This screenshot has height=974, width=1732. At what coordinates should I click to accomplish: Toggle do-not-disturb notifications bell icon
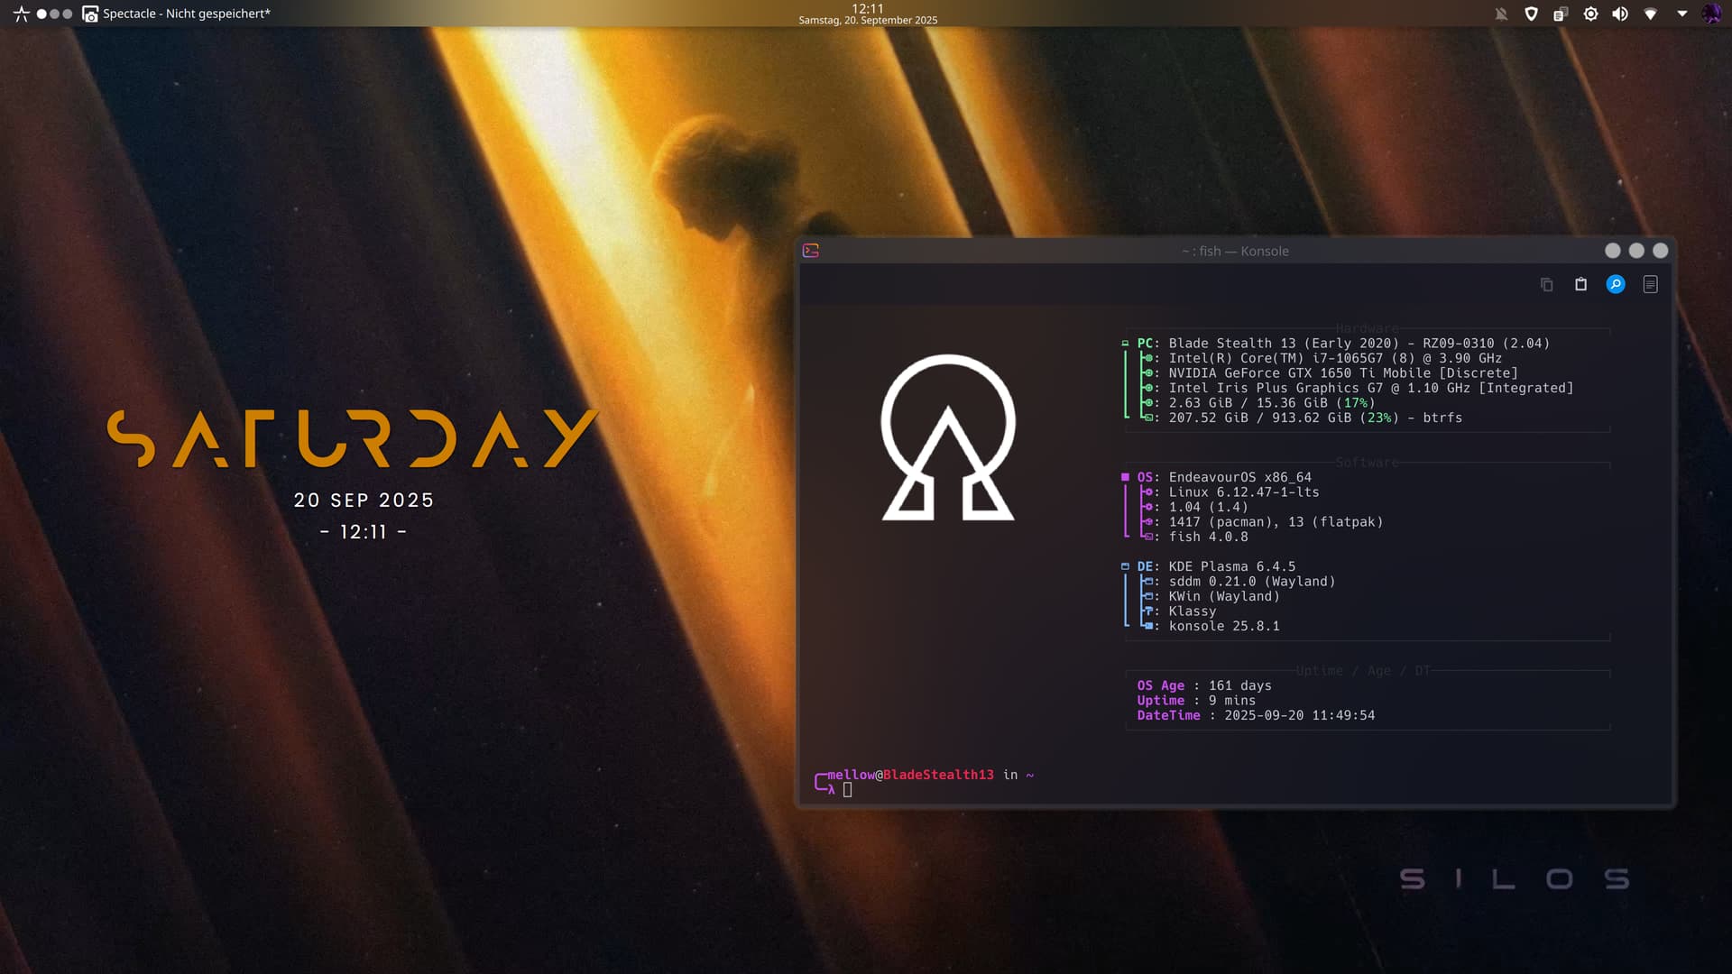[1501, 14]
